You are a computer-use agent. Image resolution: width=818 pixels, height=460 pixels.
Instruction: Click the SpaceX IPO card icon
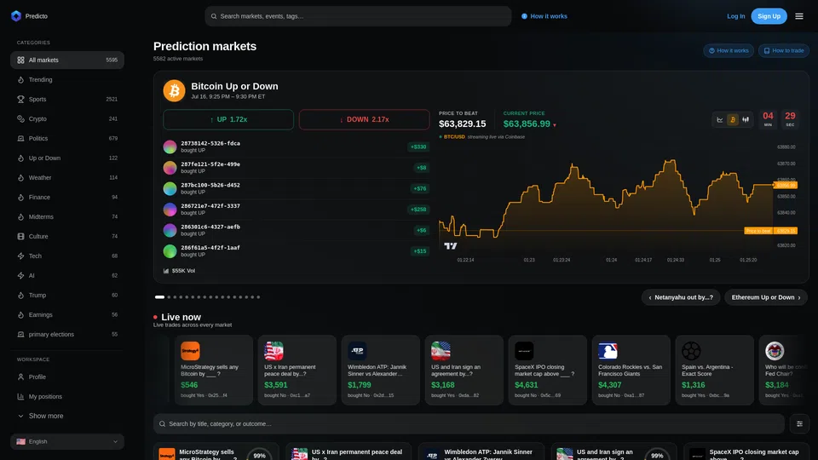coord(524,351)
